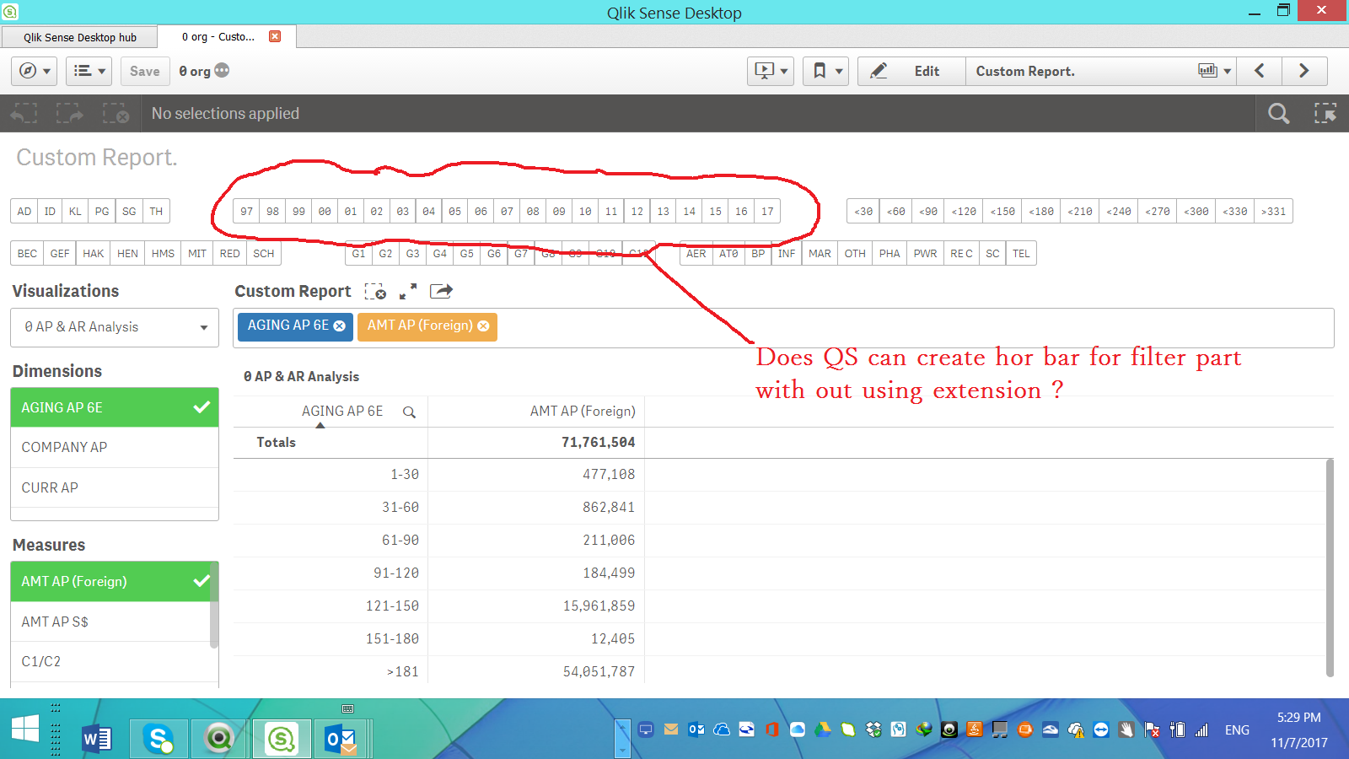Select the year 97 filter
This screenshot has height=759, width=1349.
246,212
